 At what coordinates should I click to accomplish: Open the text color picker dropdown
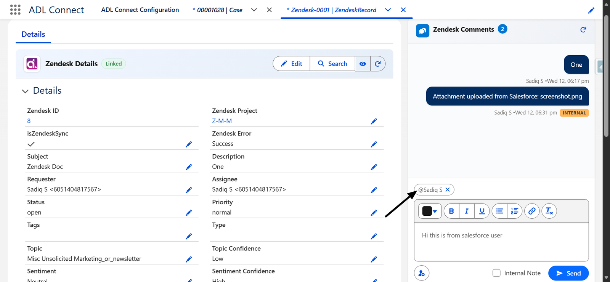[430, 211]
